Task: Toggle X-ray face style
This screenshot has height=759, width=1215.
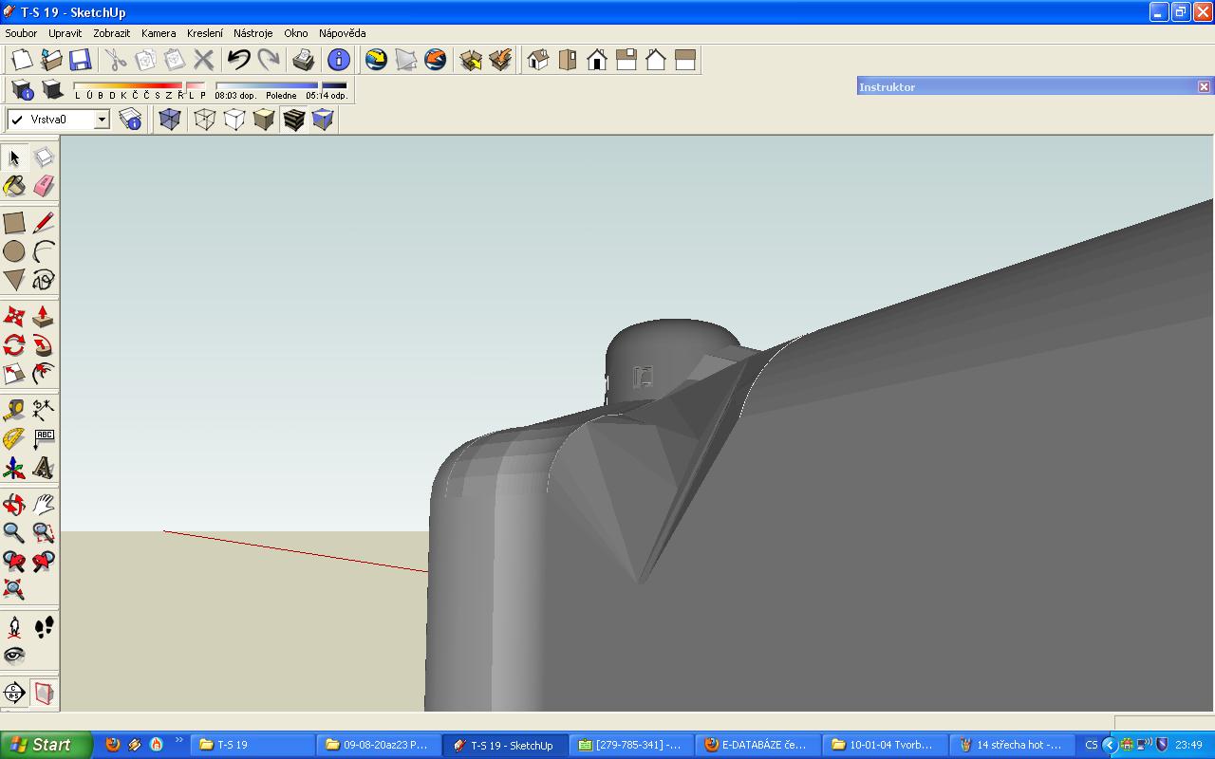Action: 169,120
